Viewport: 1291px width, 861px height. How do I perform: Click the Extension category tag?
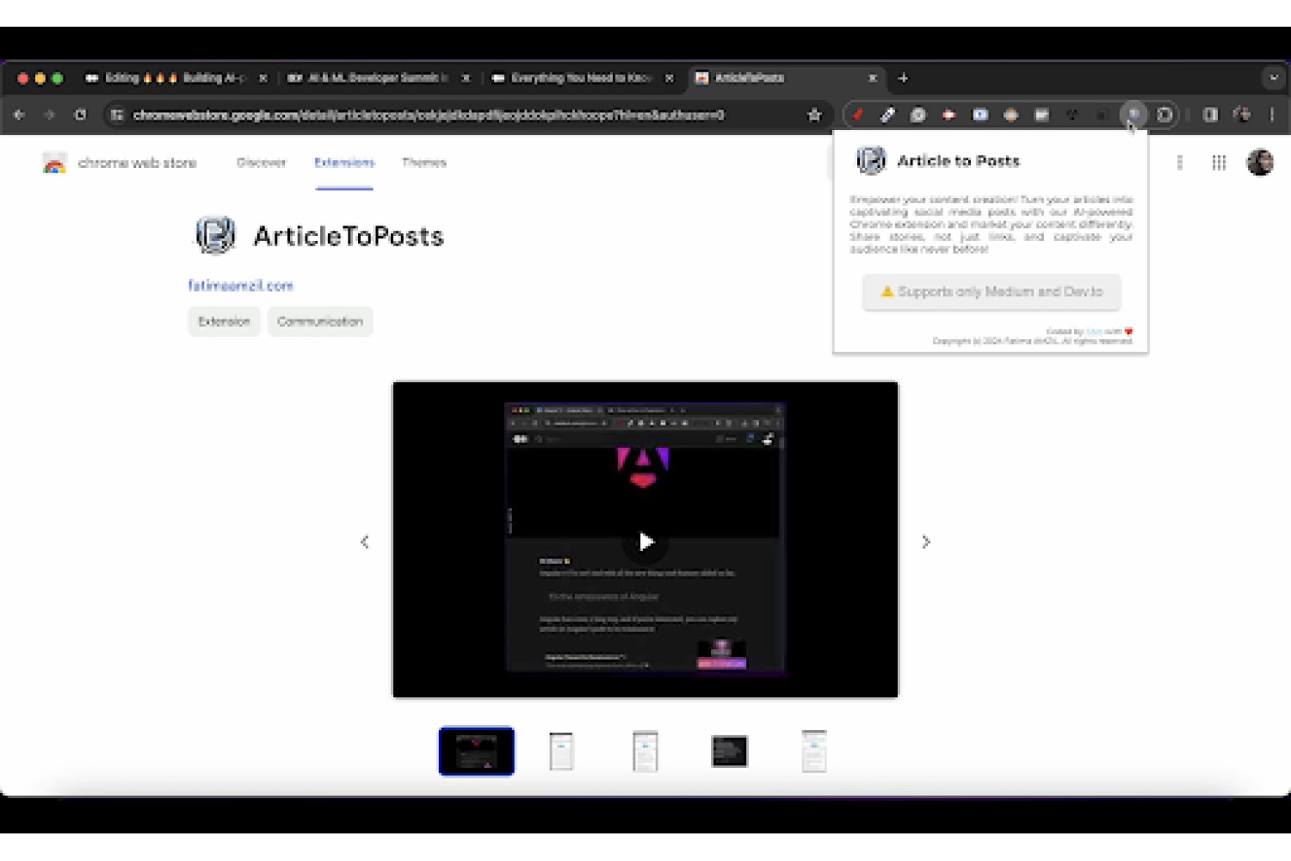click(224, 321)
